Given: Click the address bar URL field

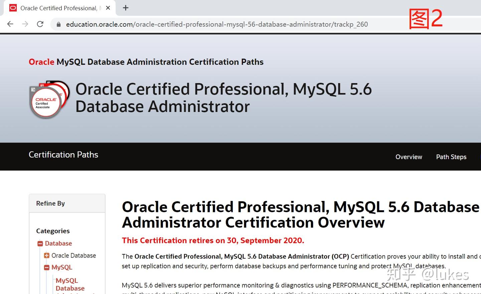Looking at the screenshot, I should (x=217, y=24).
